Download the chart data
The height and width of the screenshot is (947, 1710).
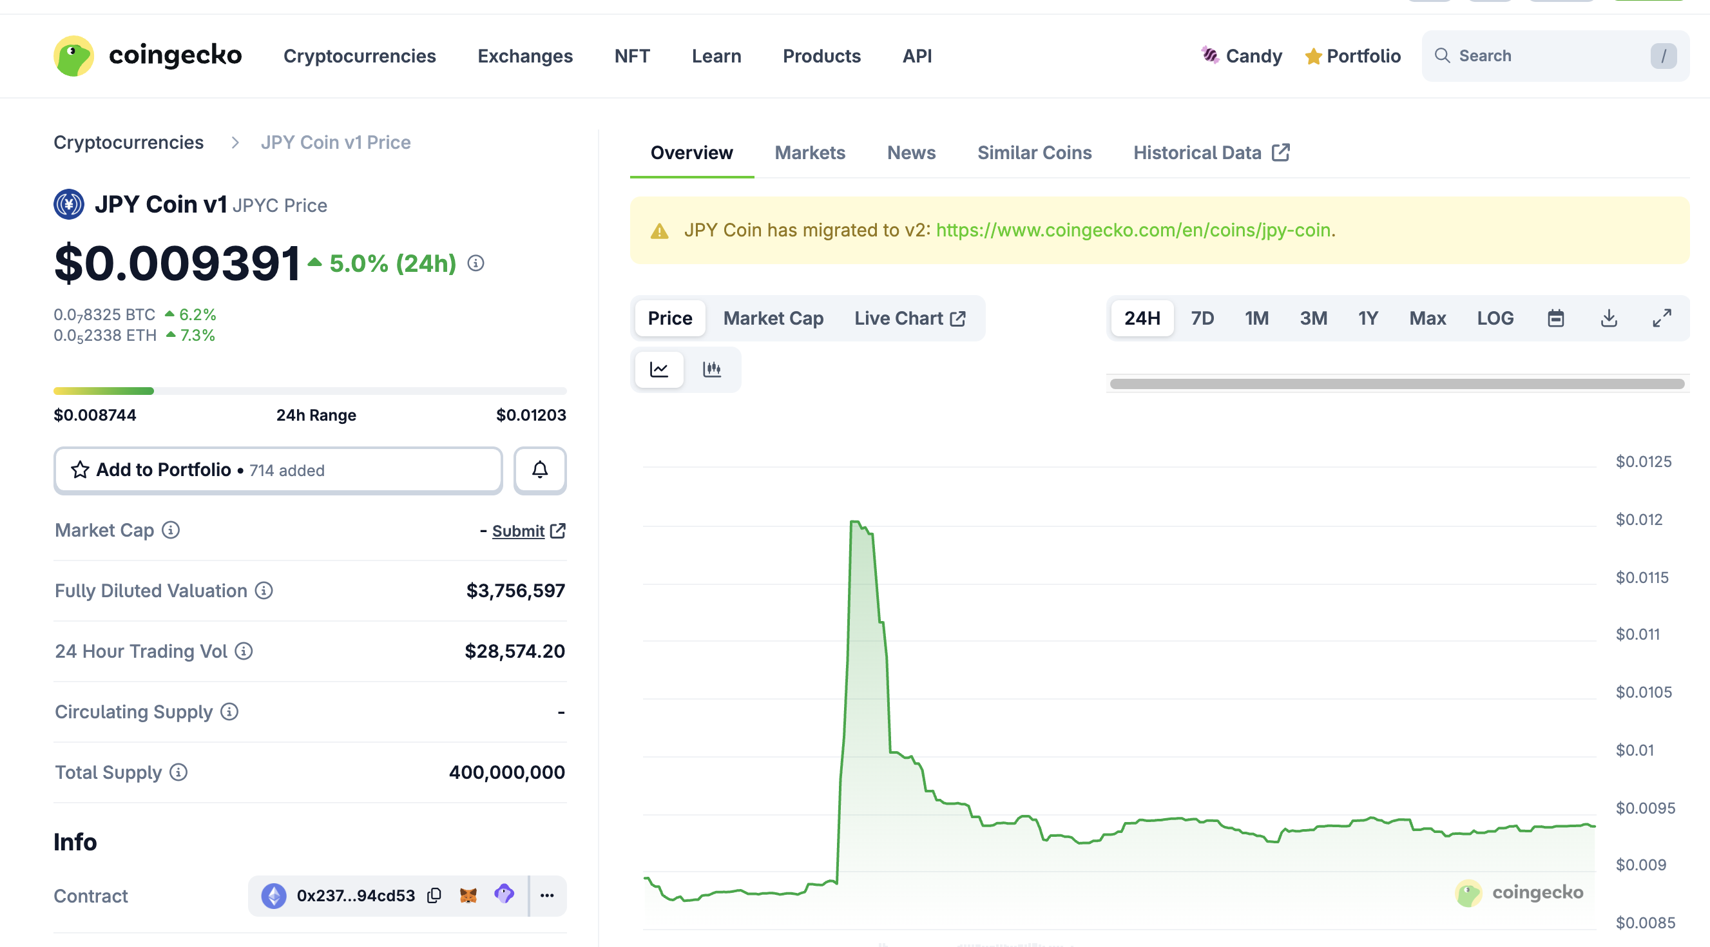(1608, 318)
